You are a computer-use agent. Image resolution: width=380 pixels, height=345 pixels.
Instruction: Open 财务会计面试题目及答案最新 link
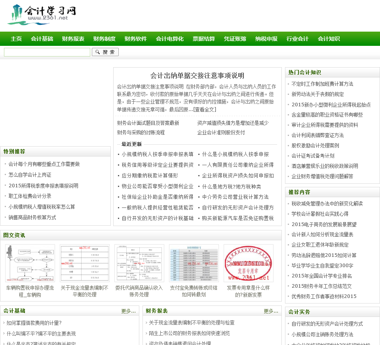tap(148, 123)
